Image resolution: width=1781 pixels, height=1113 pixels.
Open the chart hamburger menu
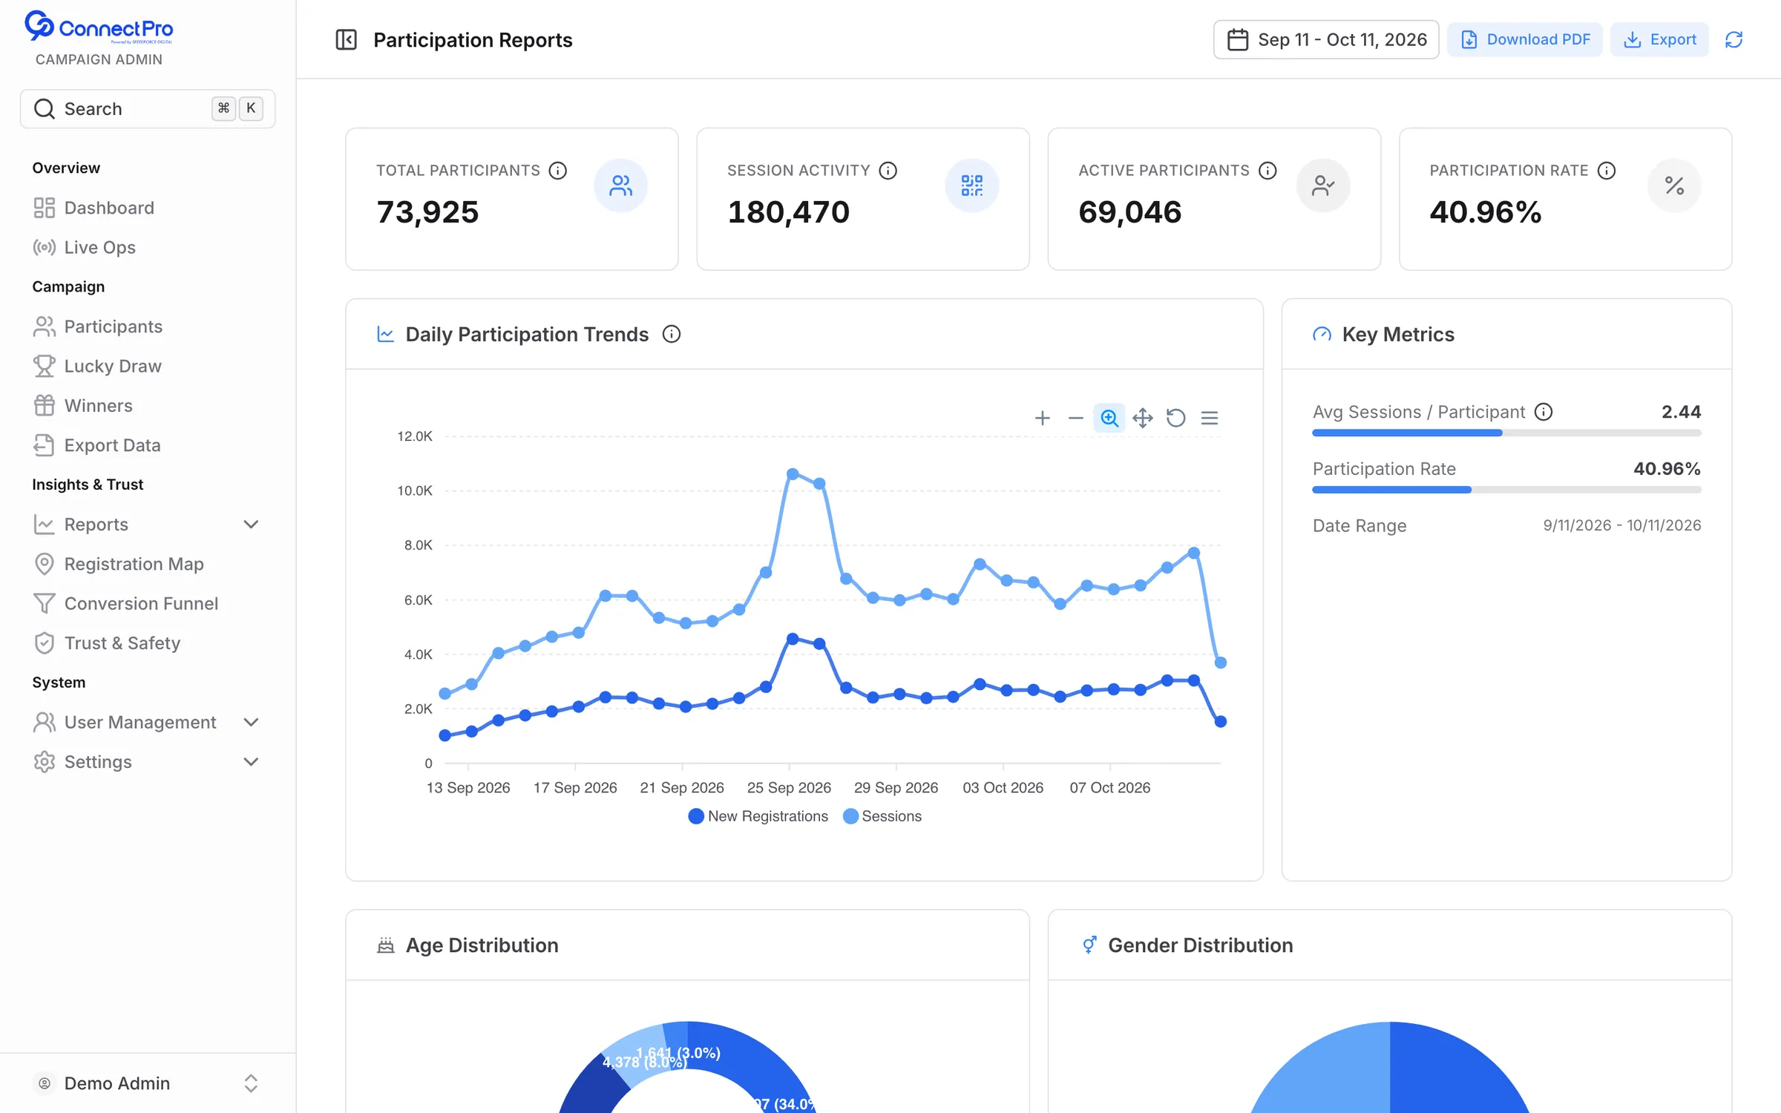(1210, 418)
